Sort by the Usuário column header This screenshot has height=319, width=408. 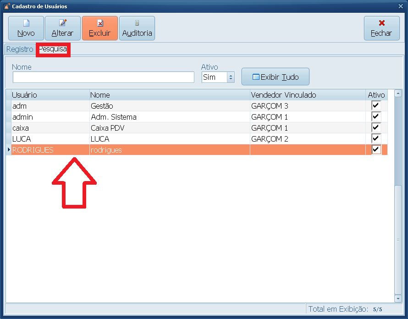[50, 95]
